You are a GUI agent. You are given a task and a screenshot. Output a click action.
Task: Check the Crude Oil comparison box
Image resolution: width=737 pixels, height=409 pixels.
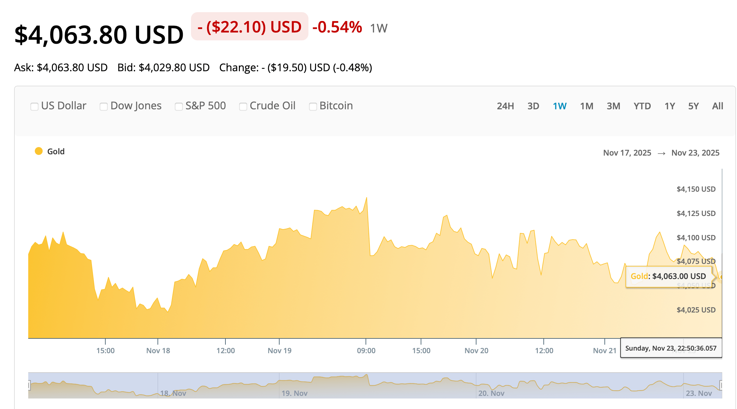click(243, 106)
